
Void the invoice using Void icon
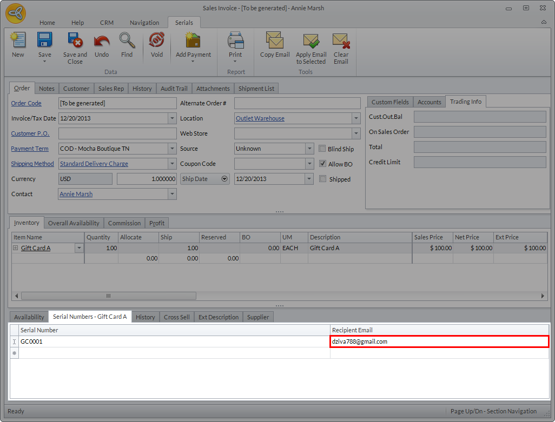(156, 41)
